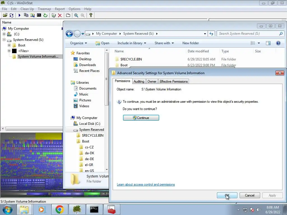This screenshot has width=287, height=215.
Task: Click the Continue button with shield
Action: pos(141,118)
